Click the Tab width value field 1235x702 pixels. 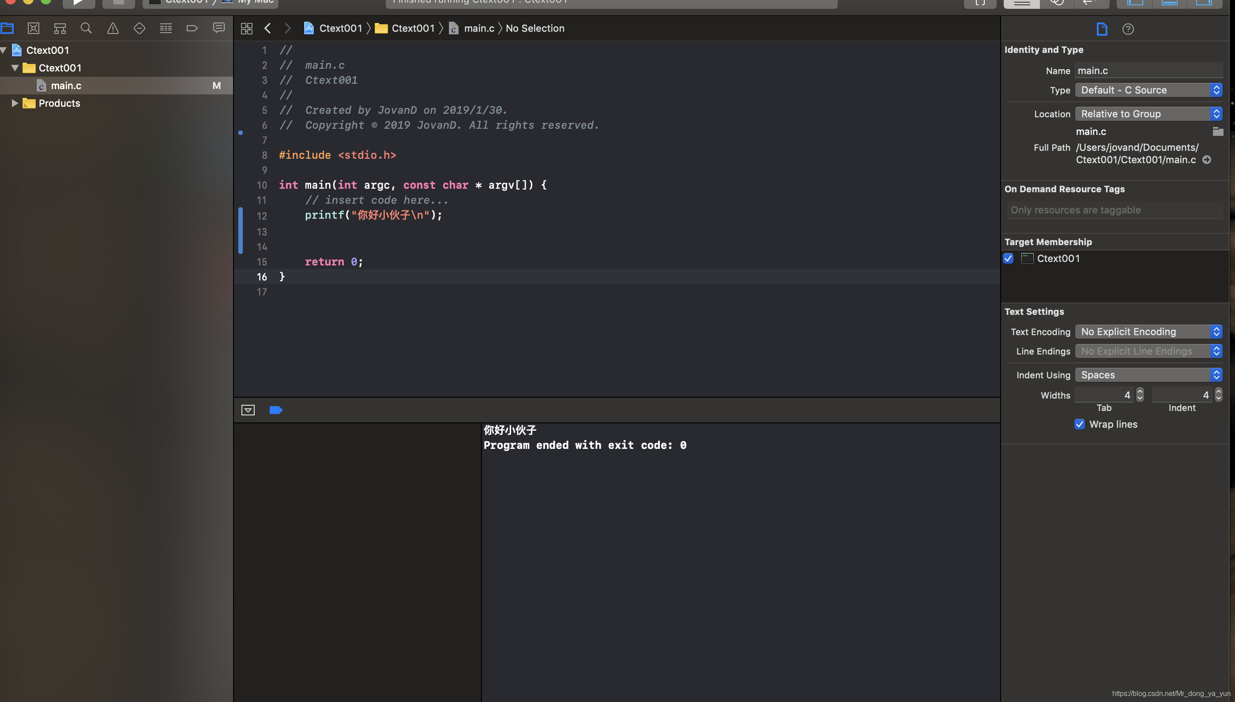(x=1105, y=395)
